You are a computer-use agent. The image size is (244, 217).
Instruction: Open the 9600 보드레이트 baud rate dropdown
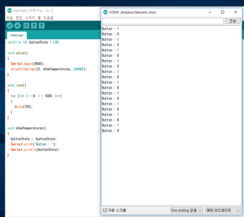223,210
